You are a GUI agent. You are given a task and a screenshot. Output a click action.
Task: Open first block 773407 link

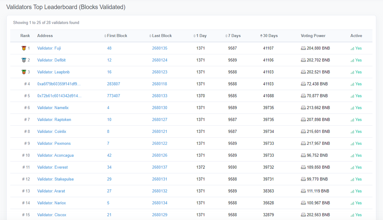click(x=114, y=96)
